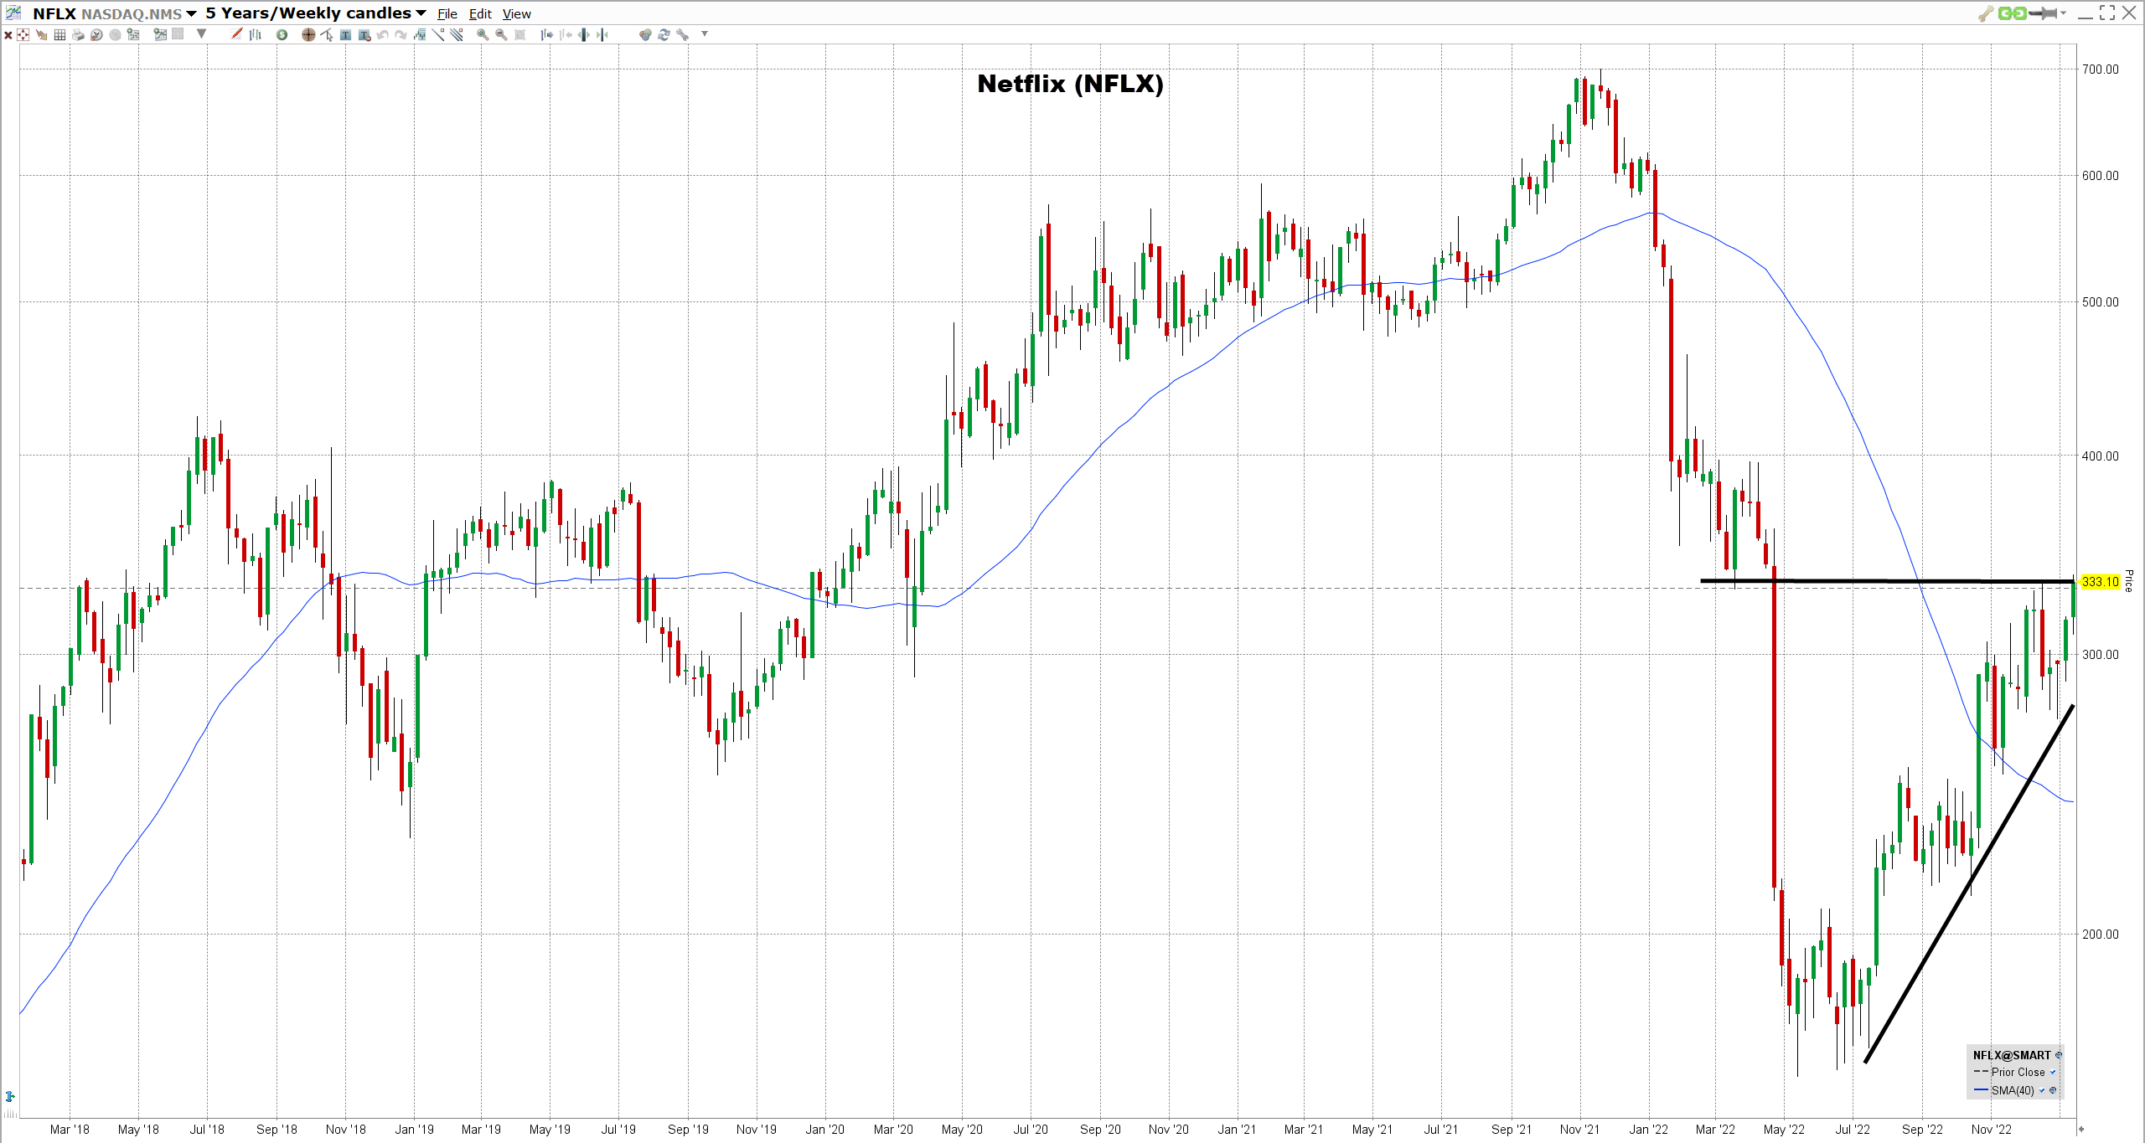The height and width of the screenshot is (1143, 2145).
Task: Click the green dollar sign icon
Action: 282,34
